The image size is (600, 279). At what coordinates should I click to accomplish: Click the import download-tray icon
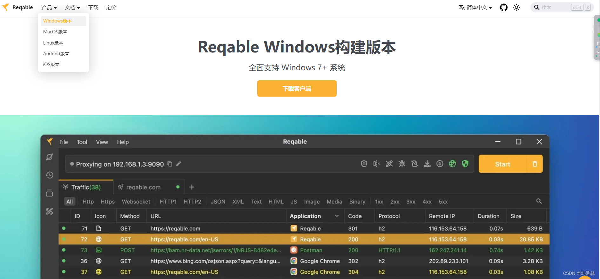427,164
